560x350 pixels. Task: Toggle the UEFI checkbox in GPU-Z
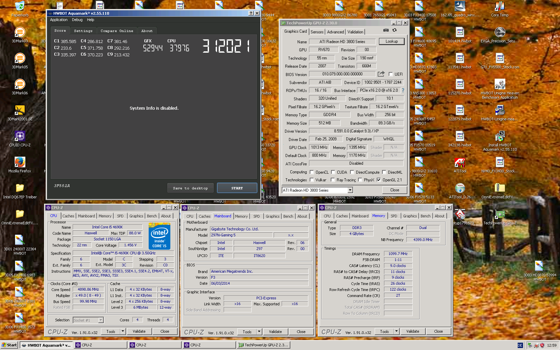click(391, 74)
